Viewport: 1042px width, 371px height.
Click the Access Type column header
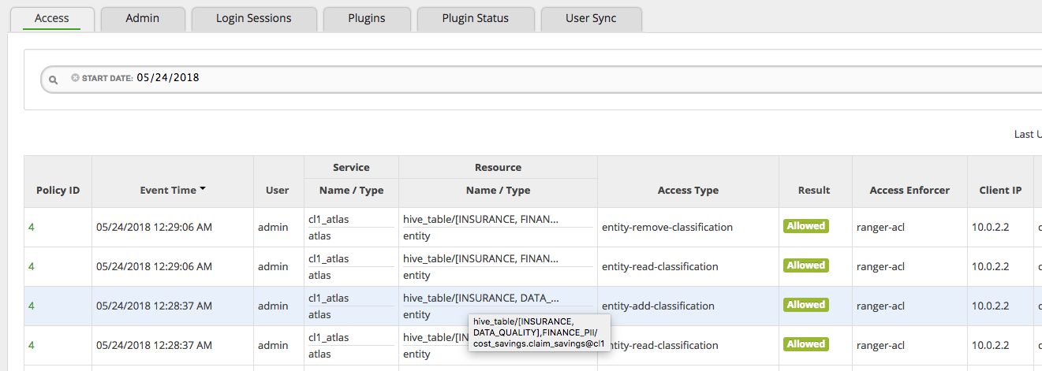(687, 190)
